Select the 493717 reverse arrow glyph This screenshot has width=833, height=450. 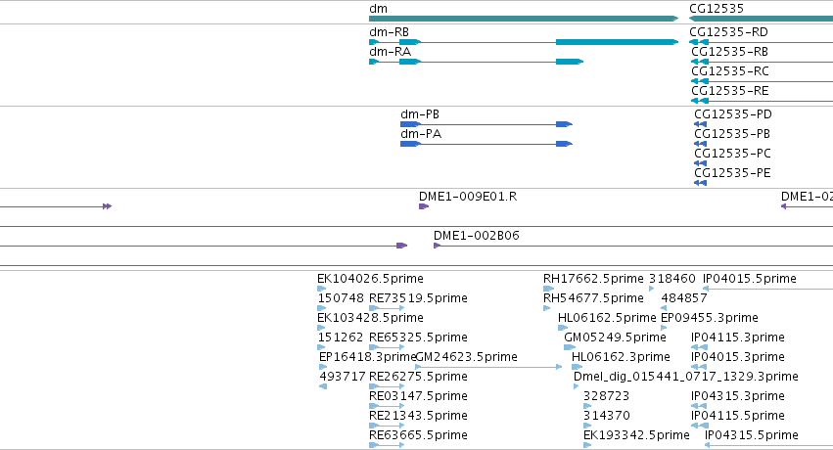(323, 386)
